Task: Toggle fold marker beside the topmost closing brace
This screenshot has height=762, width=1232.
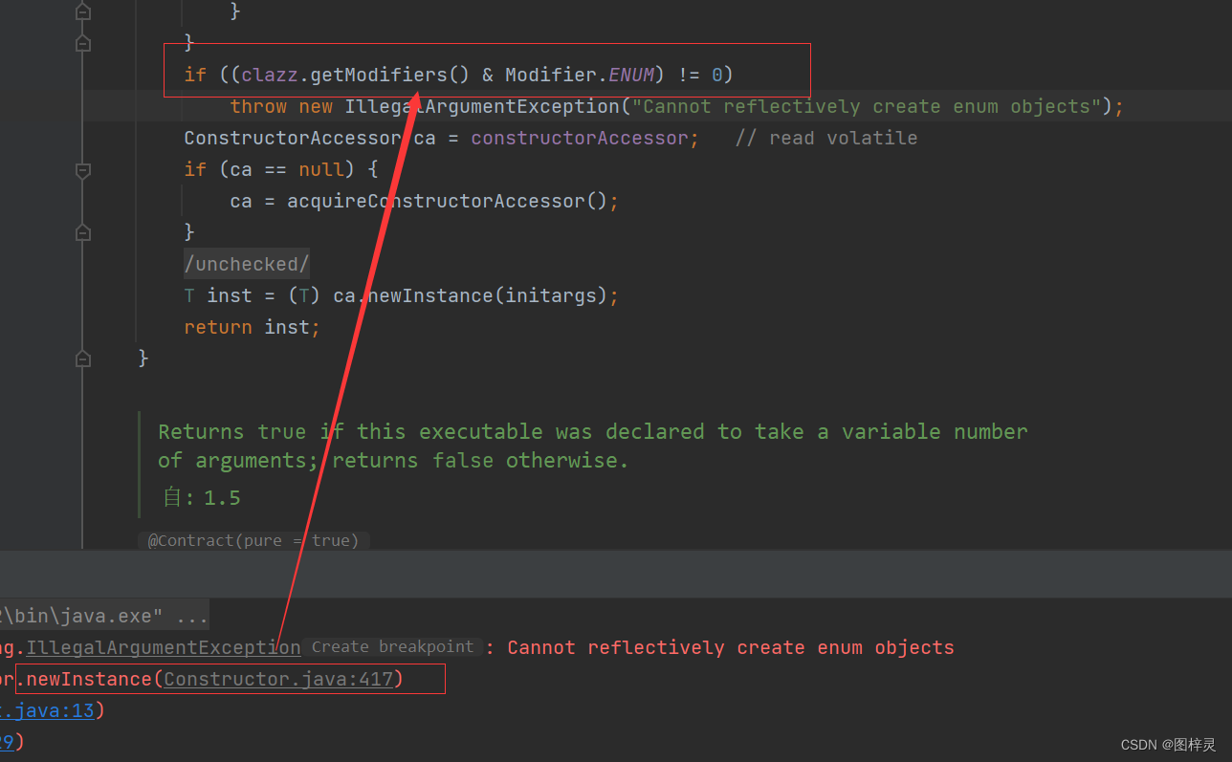Action: point(83,12)
